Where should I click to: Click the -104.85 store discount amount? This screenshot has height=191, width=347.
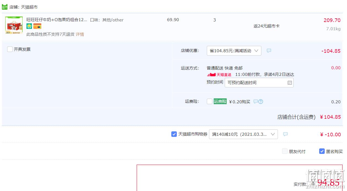point(331,51)
